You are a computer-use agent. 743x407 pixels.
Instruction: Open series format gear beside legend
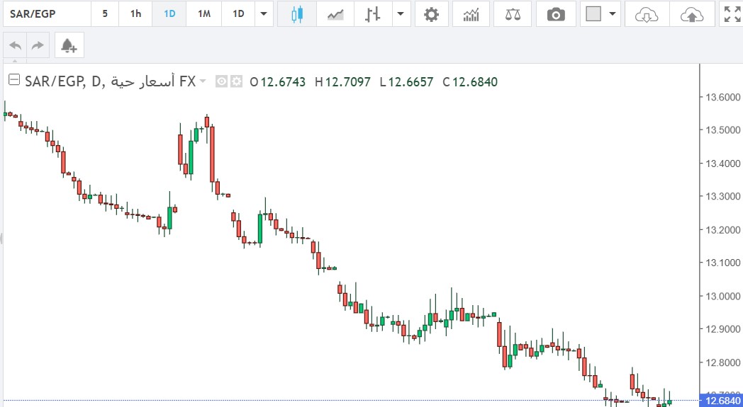pos(236,82)
